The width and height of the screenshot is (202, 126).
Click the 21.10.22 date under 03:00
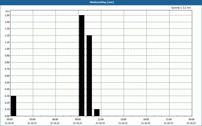tap(32, 123)
